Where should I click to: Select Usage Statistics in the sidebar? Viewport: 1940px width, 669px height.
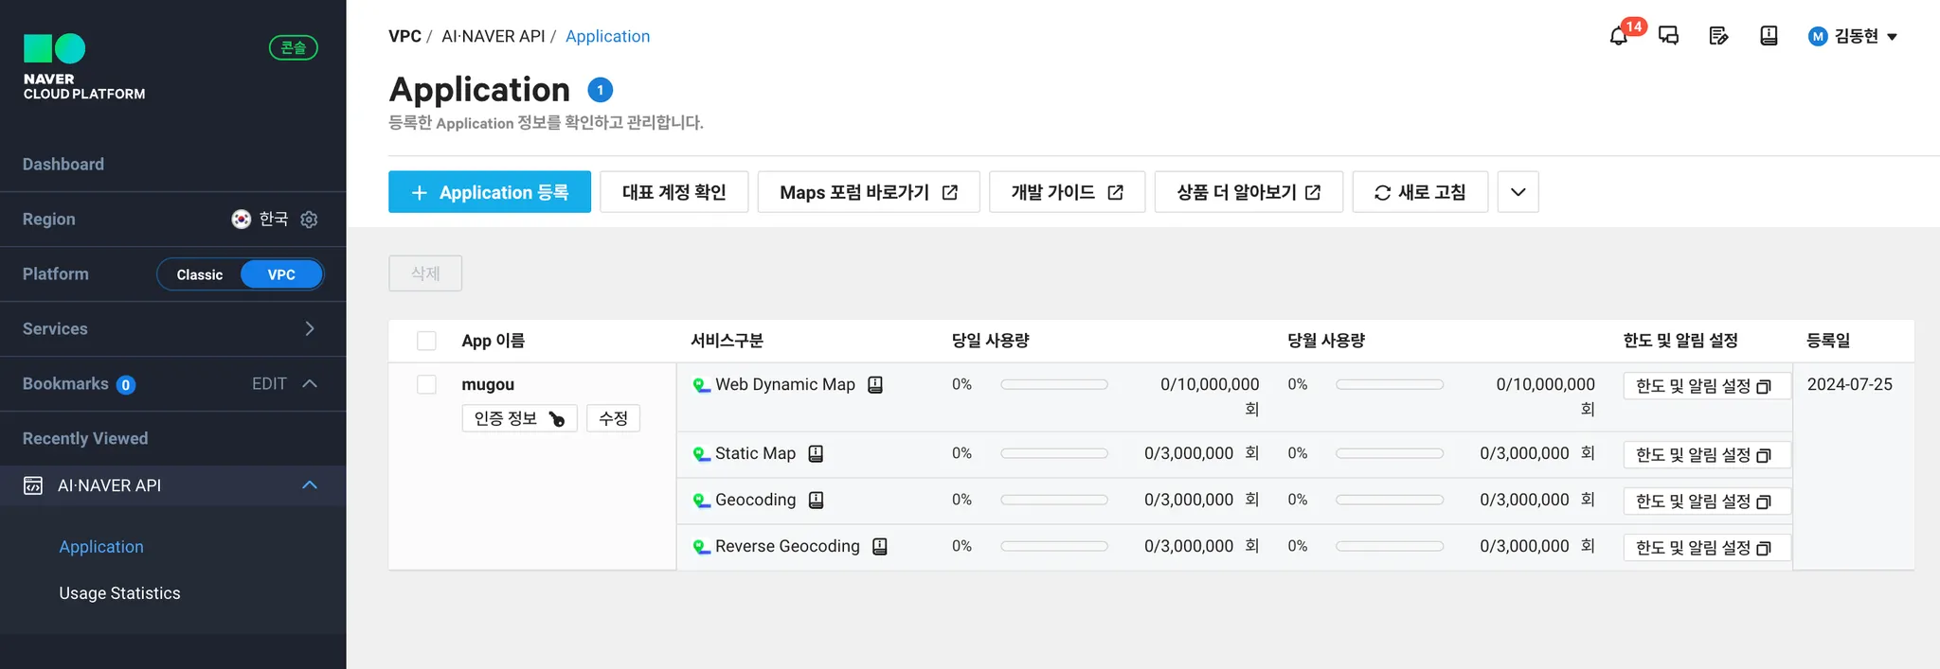pos(119,593)
